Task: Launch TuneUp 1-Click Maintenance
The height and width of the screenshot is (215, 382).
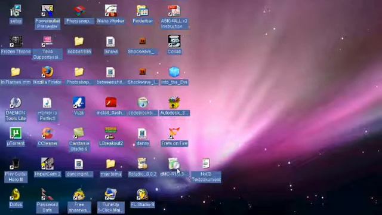Action: (x=111, y=195)
